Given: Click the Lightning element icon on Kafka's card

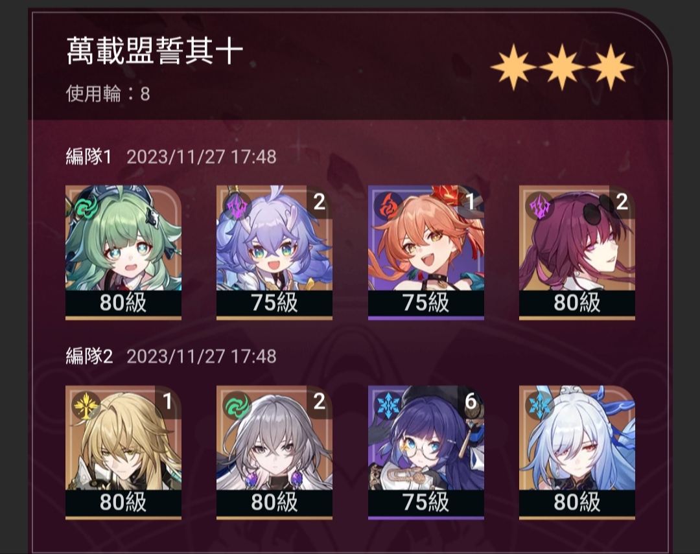Looking at the screenshot, I should tap(539, 206).
